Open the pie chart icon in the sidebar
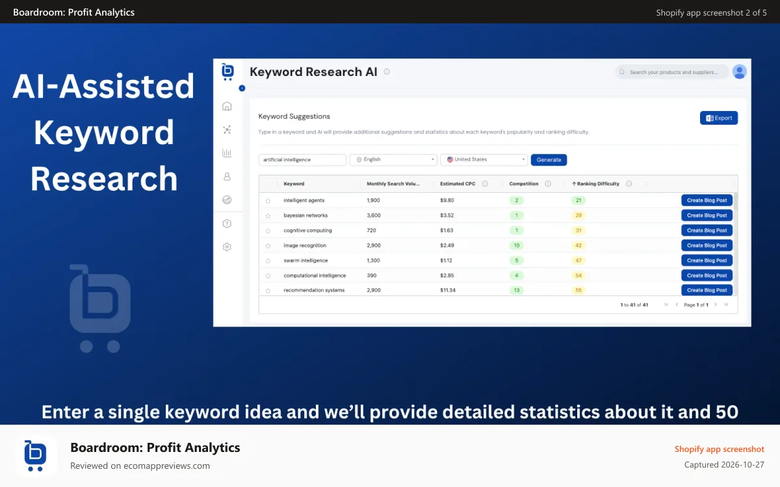The image size is (780, 487). pyautogui.click(x=227, y=199)
